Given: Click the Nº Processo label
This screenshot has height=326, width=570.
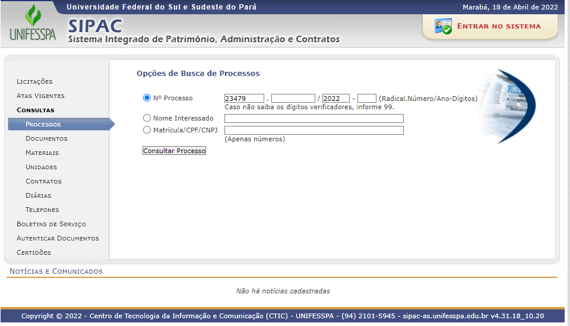Looking at the screenshot, I should pyautogui.click(x=173, y=98).
